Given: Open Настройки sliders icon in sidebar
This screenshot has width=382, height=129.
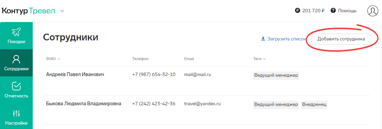Looking at the screenshot, I should [x=16, y=113].
